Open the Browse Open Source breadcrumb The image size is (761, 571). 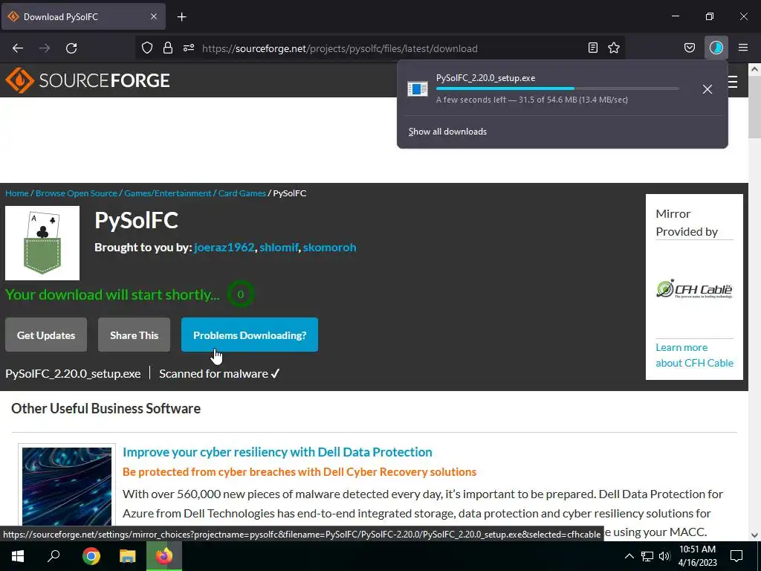(x=77, y=193)
